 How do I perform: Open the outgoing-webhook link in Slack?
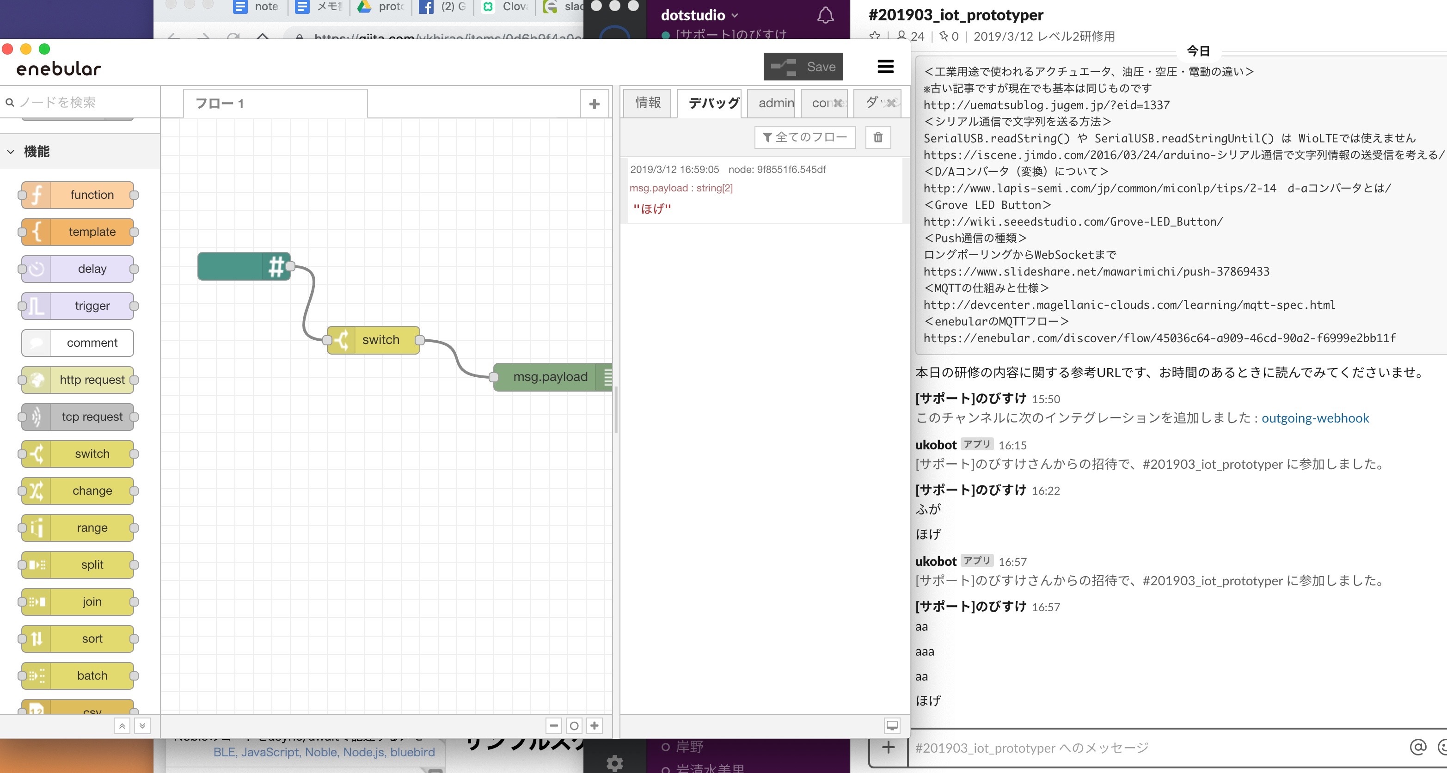click(x=1315, y=418)
